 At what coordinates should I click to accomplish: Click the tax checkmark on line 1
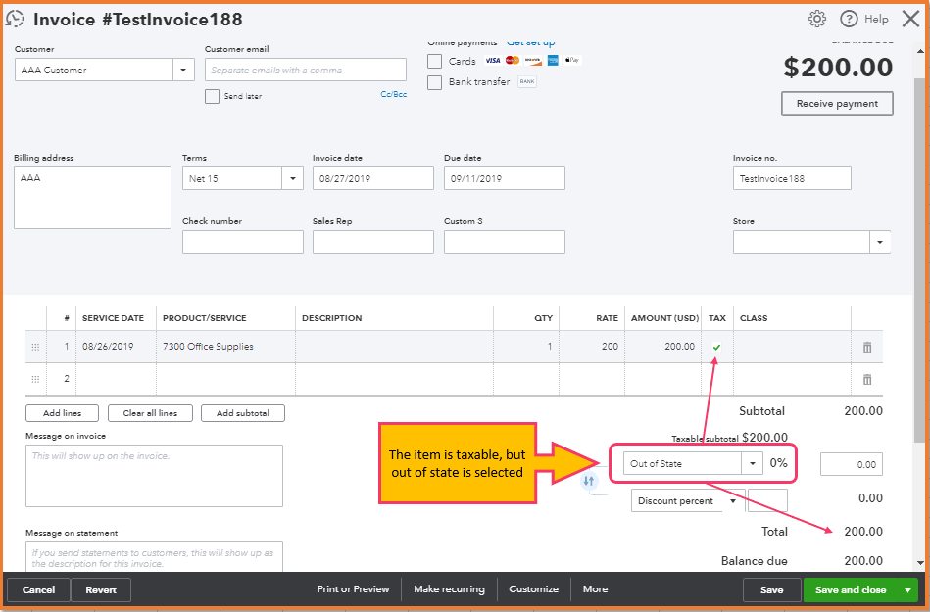(x=716, y=347)
